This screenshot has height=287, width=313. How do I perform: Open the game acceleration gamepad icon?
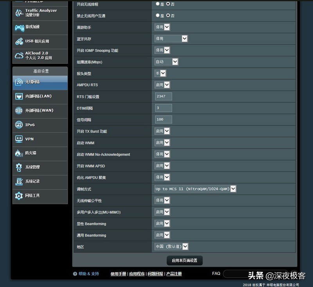[x=19, y=27]
